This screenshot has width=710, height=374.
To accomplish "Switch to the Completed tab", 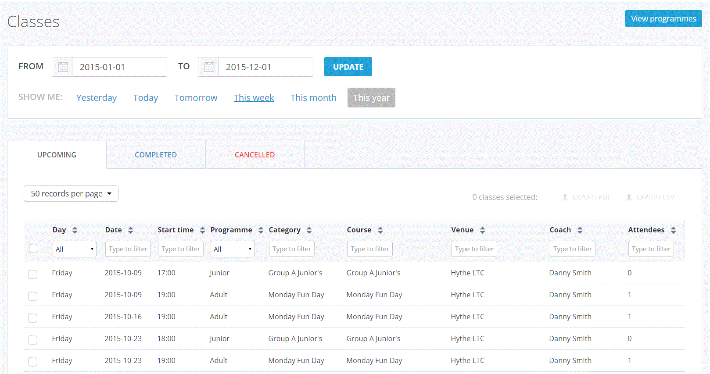I will 156,155.
